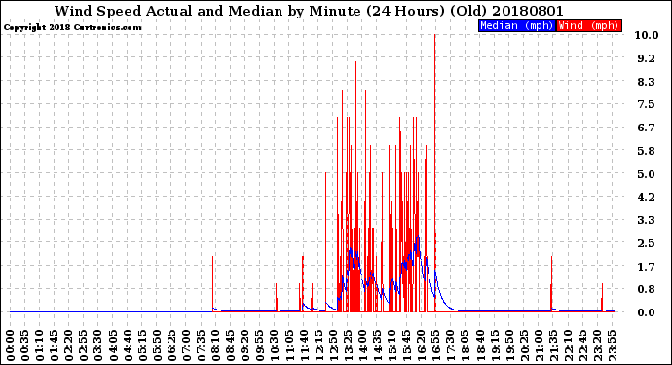Click the 23:20 time axis label
Screen dimensions: 672x365
pyautogui.click(x=597, y=346)
